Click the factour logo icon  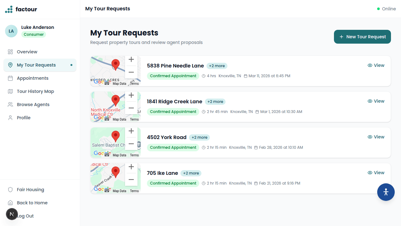(x=9, y=9)
